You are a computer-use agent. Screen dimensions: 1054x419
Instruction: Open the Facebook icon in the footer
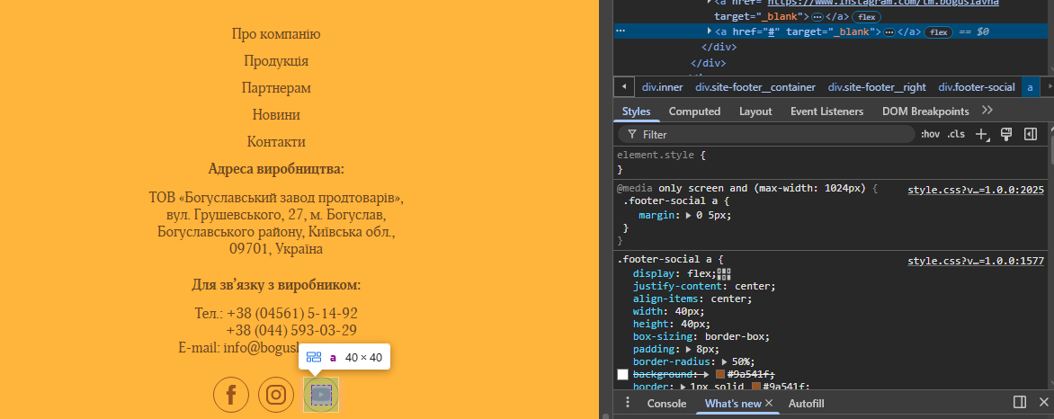pyautogui.click(x=231, y=394)
